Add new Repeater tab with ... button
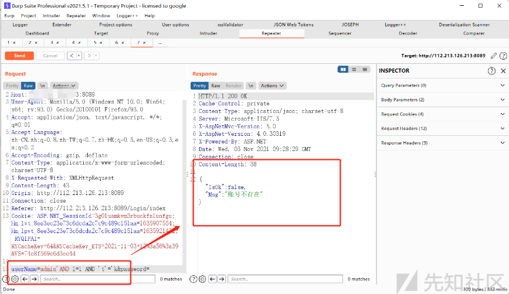Image resolution: width=509 pixels, height=294 pixels. (x=160, y=43)
